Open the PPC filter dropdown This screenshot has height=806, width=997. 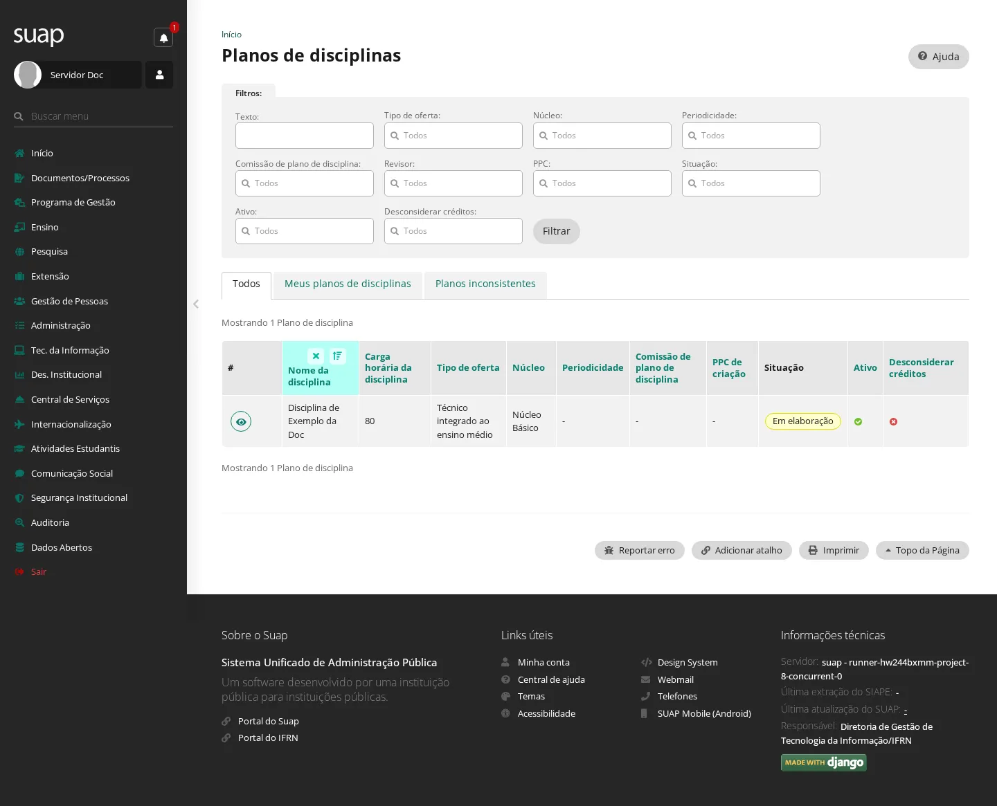tap(602, 183)
